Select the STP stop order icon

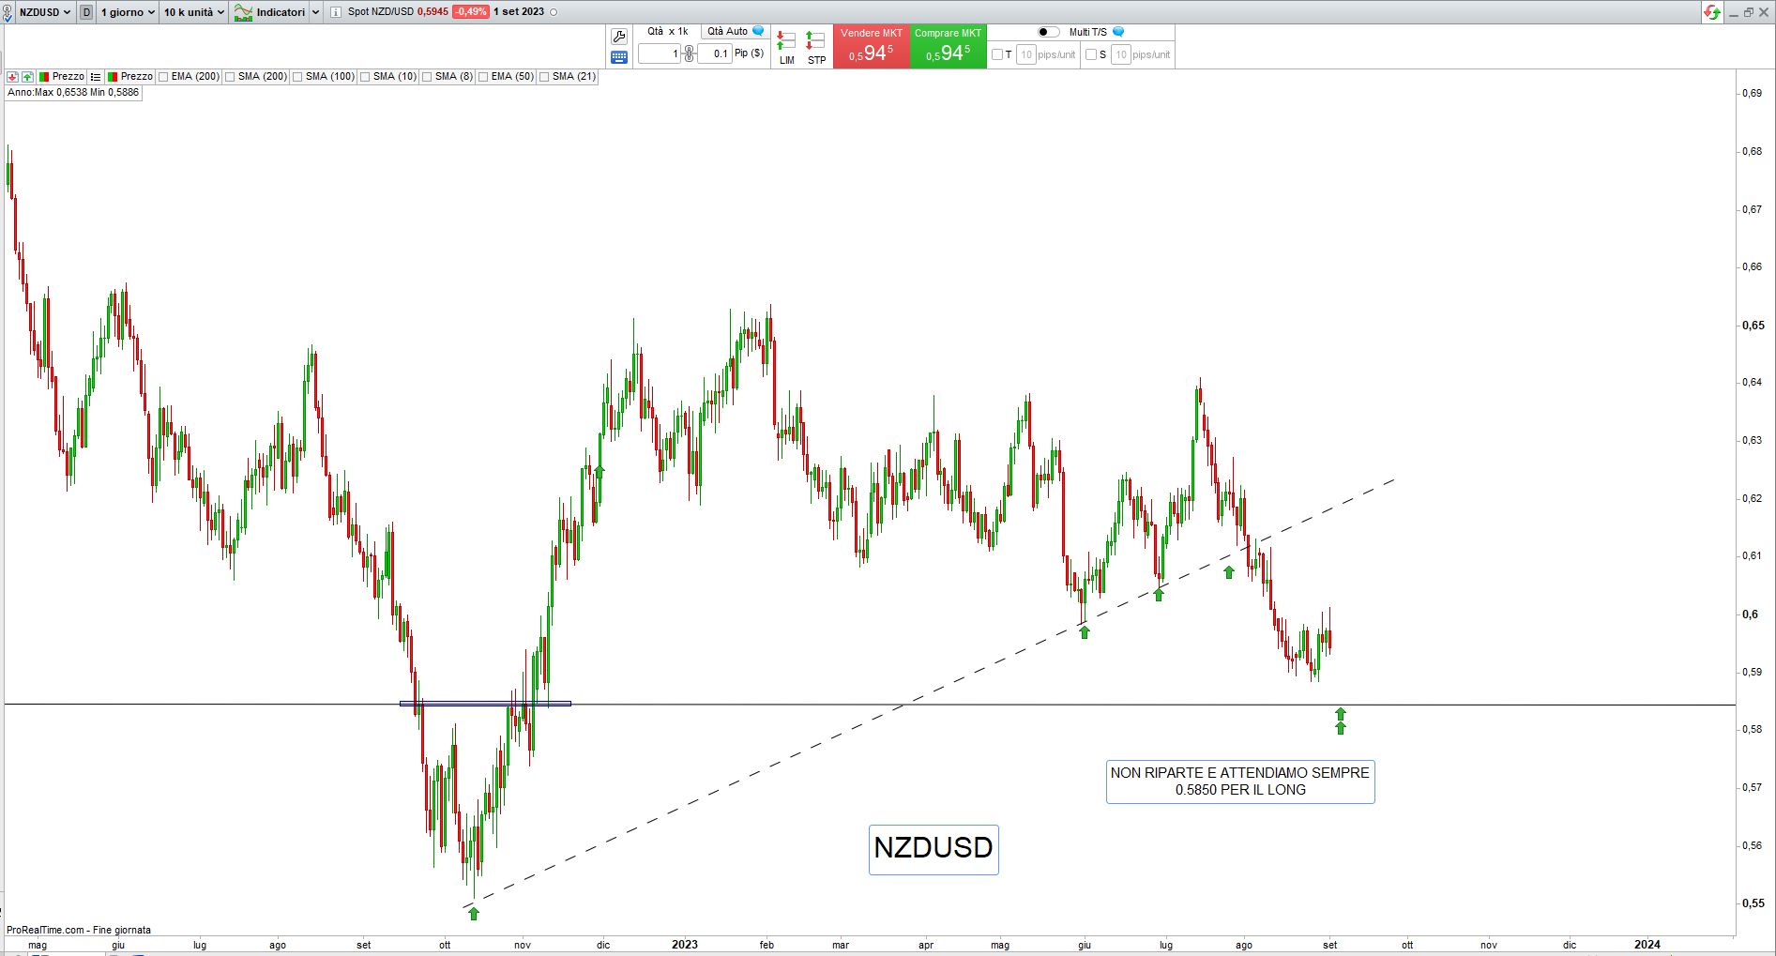point(816,47)
